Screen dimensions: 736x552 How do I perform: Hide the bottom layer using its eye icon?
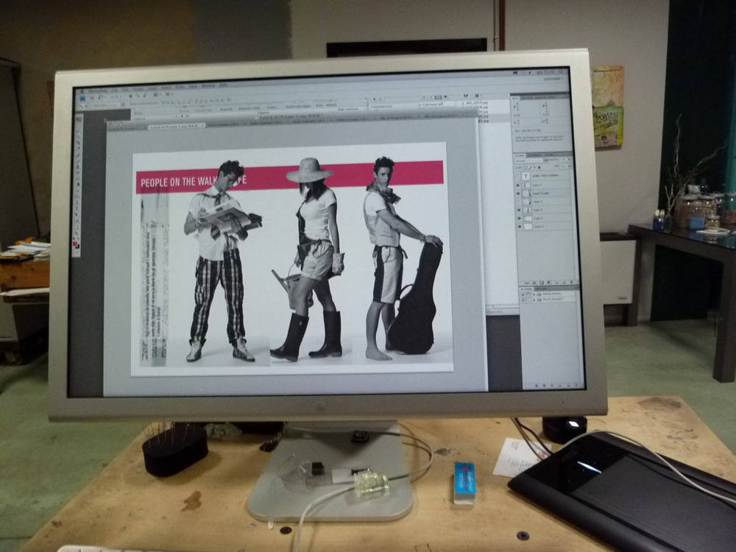[x=519, y=227]
